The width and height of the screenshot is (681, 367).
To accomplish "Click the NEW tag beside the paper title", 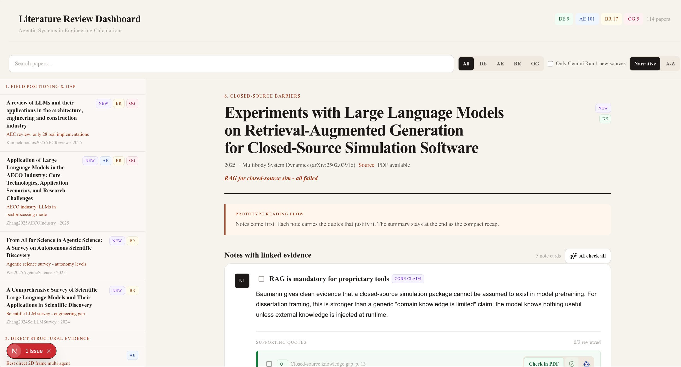I will click(x=603, y=108).
